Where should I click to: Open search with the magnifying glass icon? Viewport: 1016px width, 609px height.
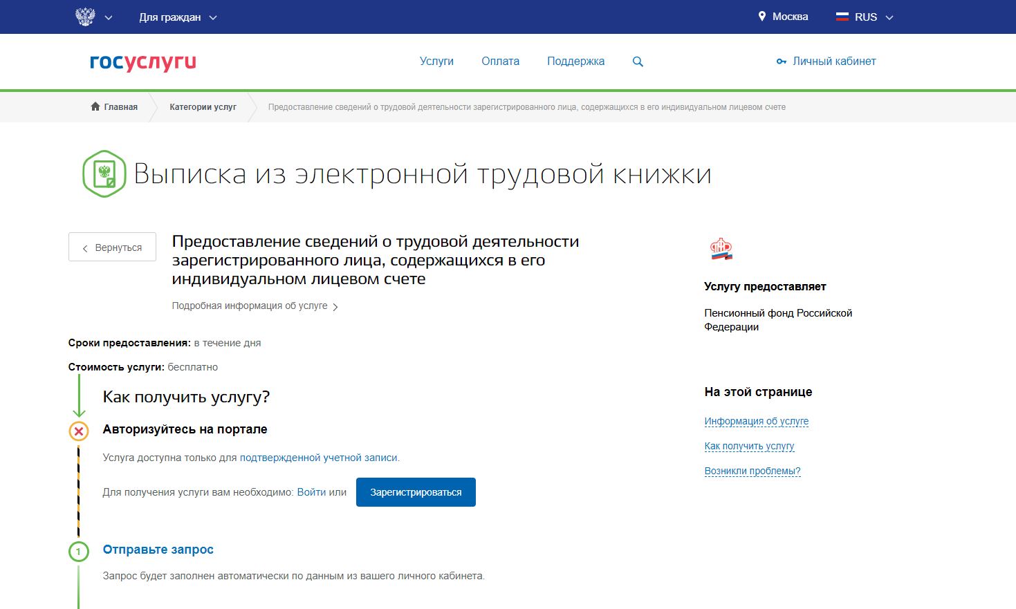638,62
